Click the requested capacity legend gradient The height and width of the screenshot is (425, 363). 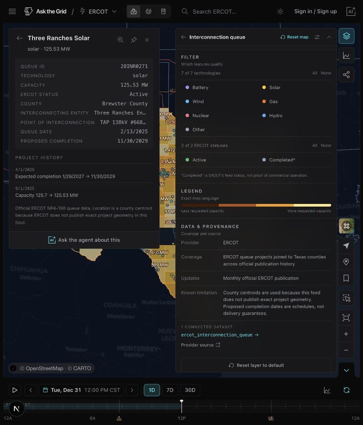(x=256, y=205)
